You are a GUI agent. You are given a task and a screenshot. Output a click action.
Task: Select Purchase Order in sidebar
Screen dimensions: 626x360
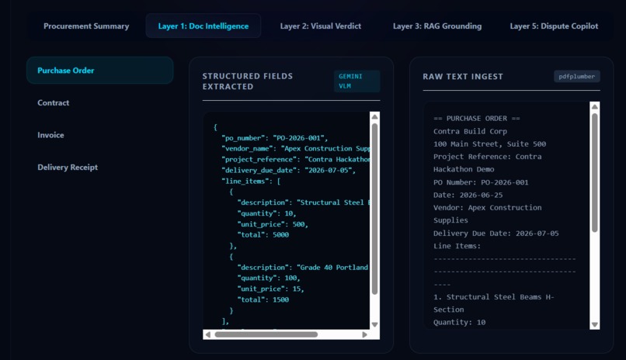100,70
